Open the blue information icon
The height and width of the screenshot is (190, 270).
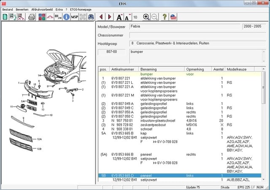click(x=66, y=17)
